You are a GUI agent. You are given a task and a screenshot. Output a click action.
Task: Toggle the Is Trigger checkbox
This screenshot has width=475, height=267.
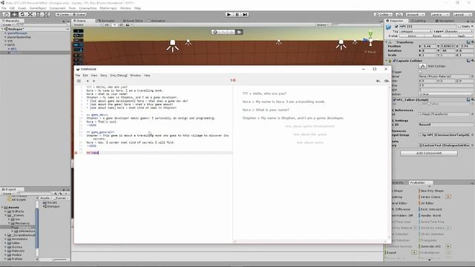coord(421,72)
